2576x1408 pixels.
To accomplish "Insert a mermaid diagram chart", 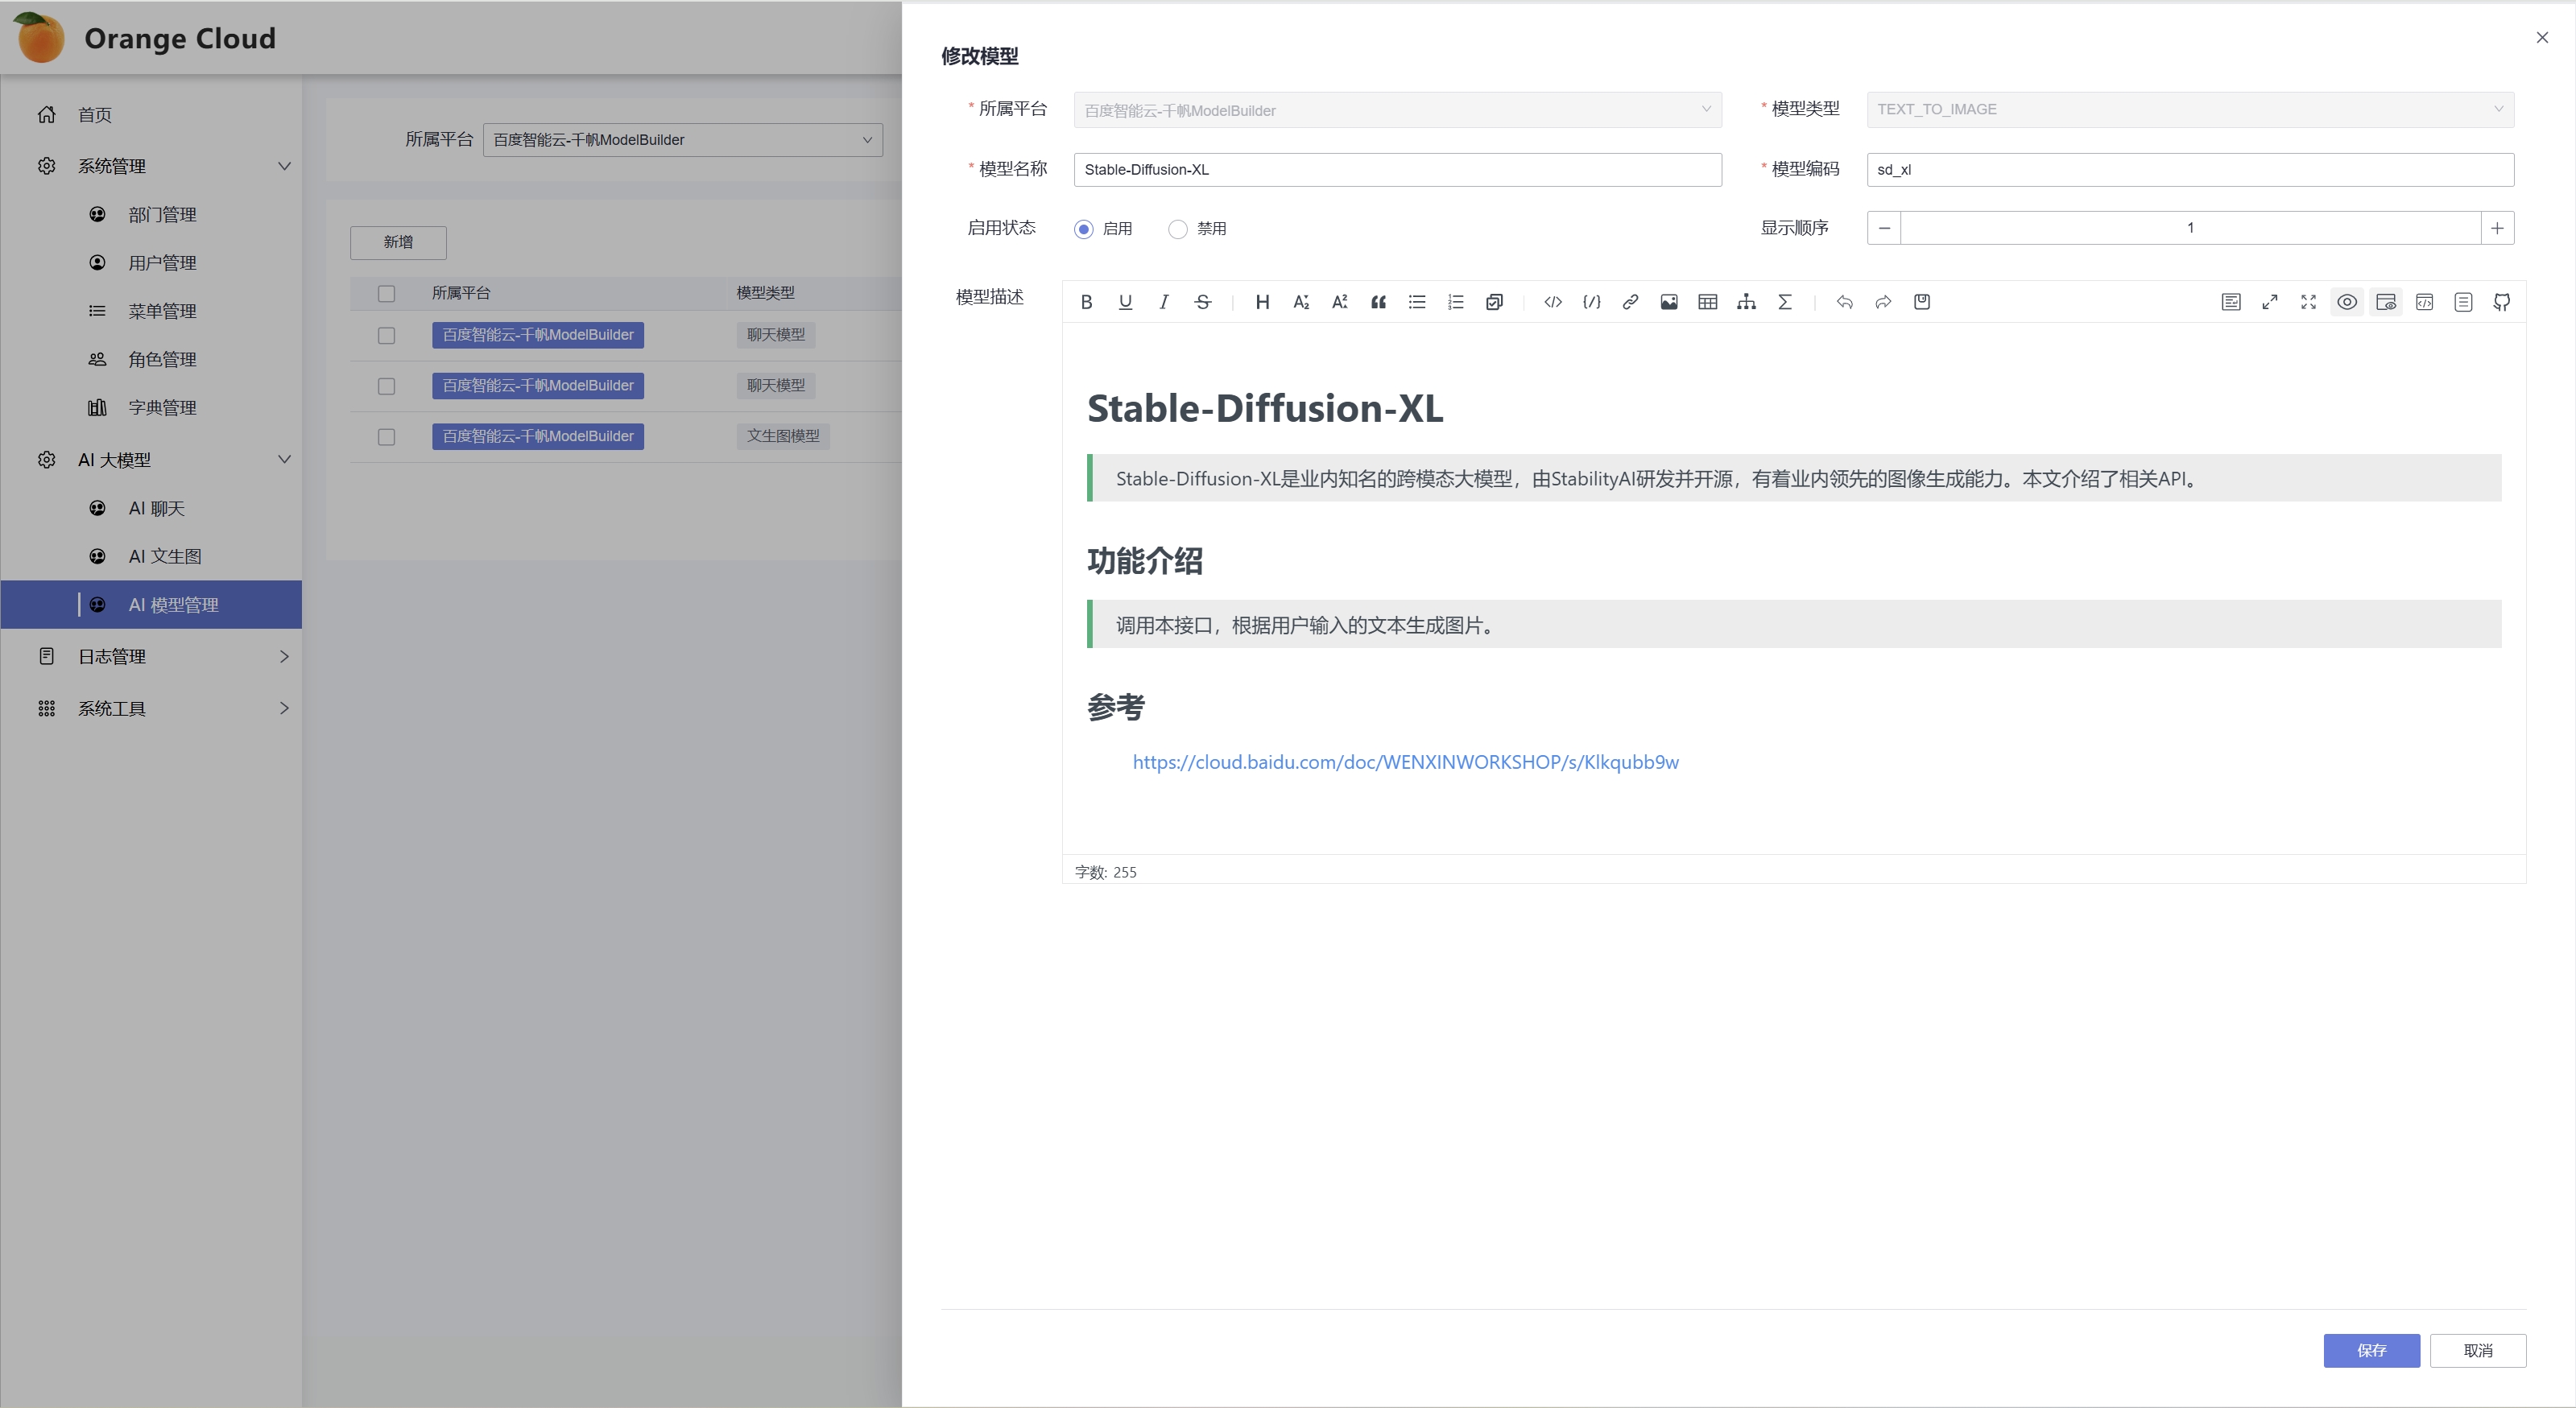I will point(1746,302).
